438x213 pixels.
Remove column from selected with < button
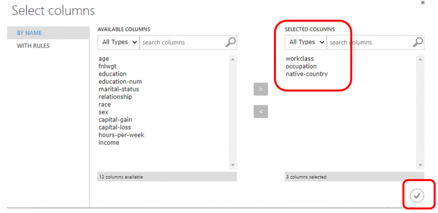click(x=260, y=111)
